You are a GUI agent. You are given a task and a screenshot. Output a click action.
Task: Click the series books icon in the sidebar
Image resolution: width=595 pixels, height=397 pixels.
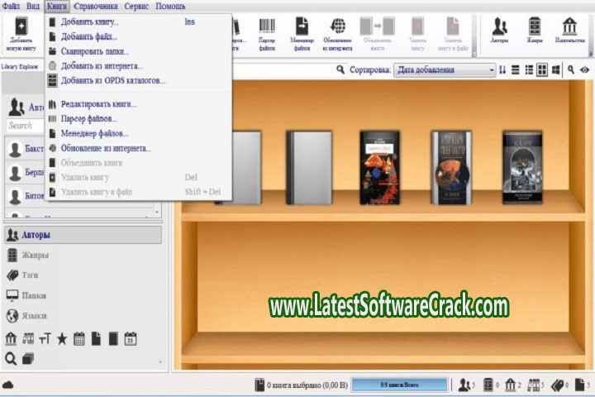28,338
